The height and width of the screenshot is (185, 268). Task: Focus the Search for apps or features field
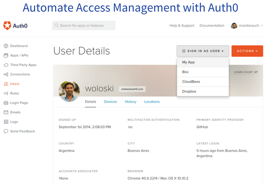coord(84,26)
